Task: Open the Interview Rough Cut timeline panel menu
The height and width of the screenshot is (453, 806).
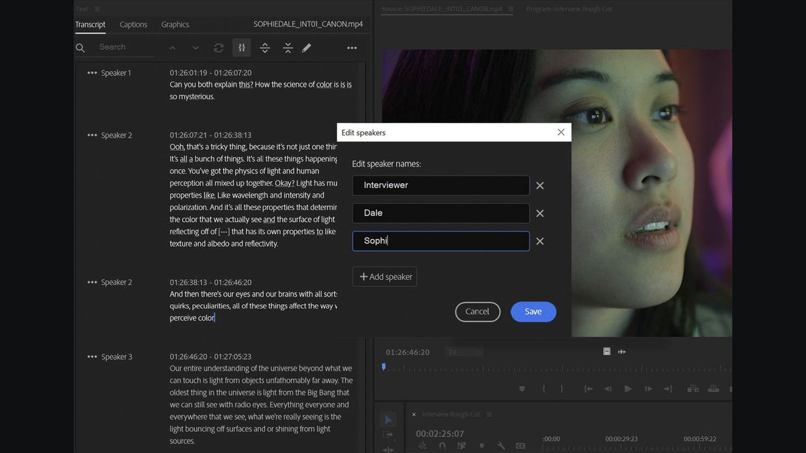Action: coord(488,414)
